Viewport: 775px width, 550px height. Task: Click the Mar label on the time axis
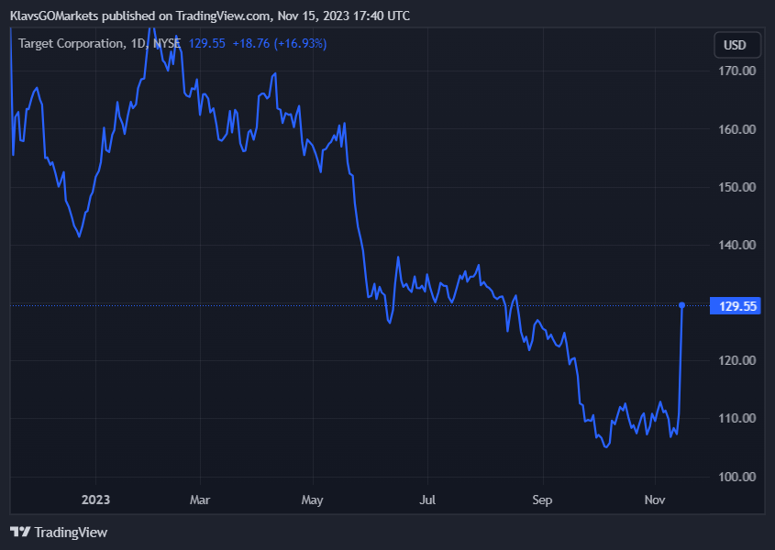[x=200, y=500]
